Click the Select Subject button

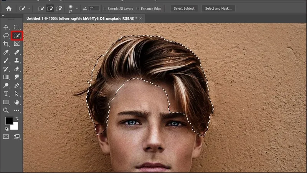[184, 8]
